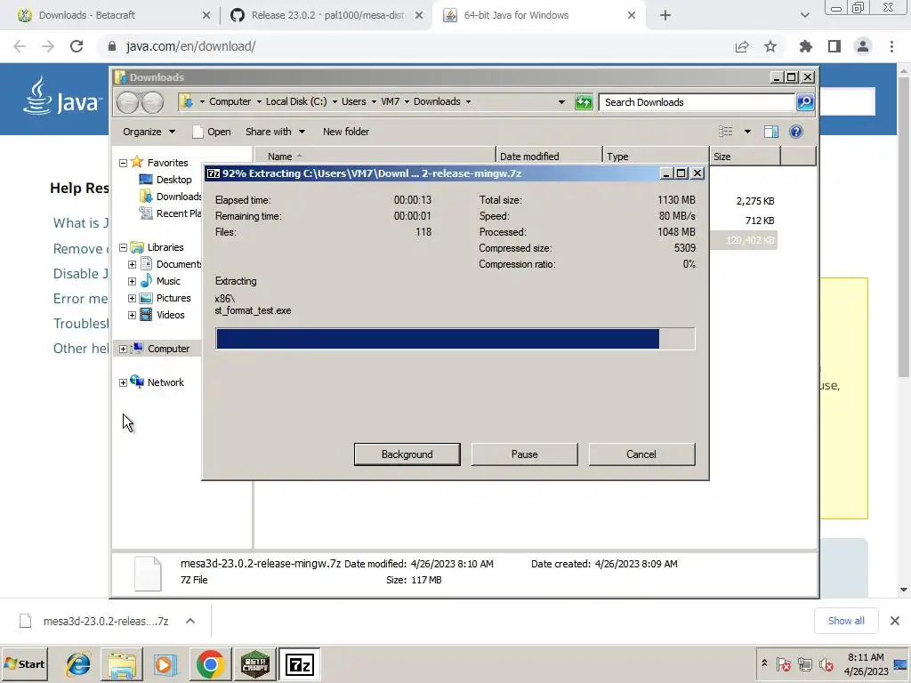Image resolution: width=911 pixels, height=683 pixels.
Task: Reload the Java page in Chrome
Action: coord(77,46)
